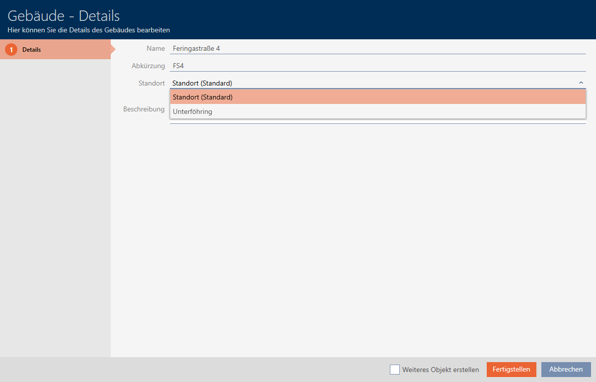
Task: Click the 'Weiteres Objekt erstellen' label text
Action: click(x=441, y=370)
